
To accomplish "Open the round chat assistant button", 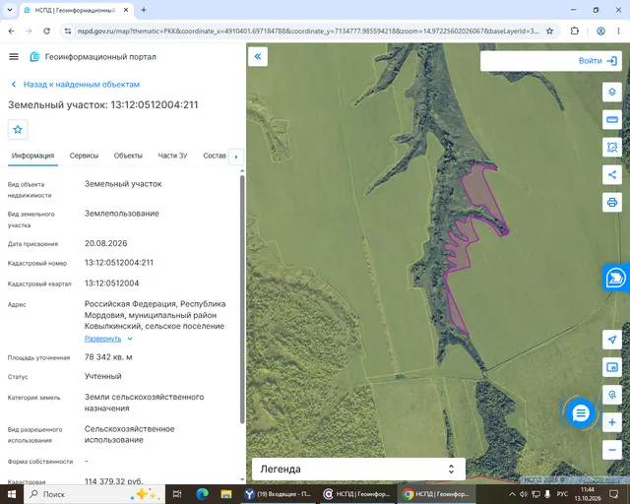I will 580,413.
